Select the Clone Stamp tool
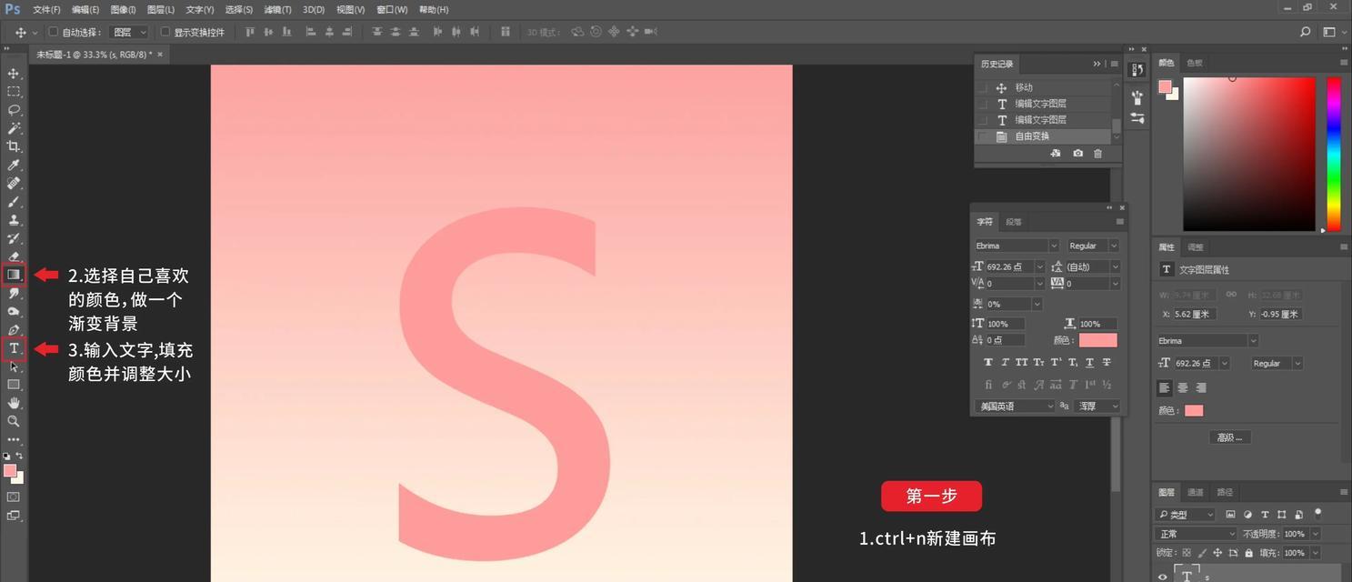This screenshot has height=582, width=1352. pyautogui.click(x=14, y=219)
